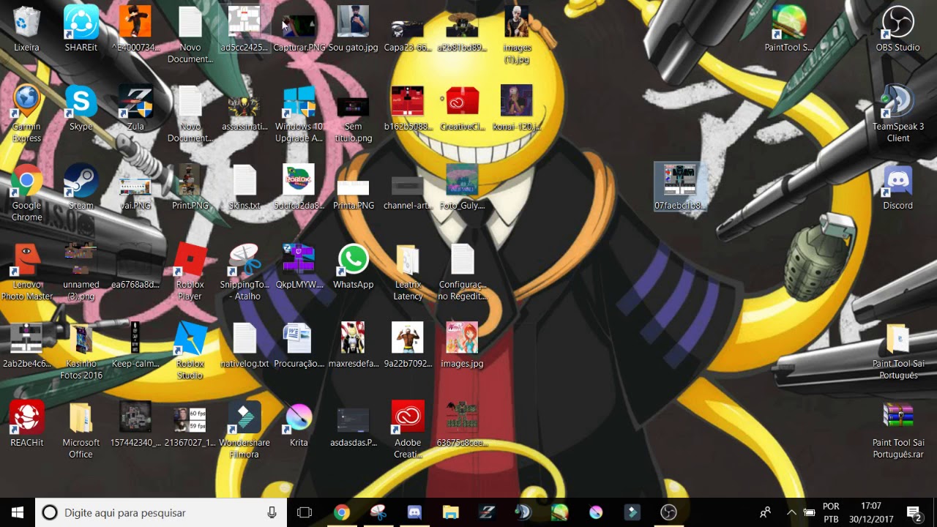Screen dimensions: 937x527
Task: Open Snipping Tool from the taskbar
Action: (x=378, y=512)
